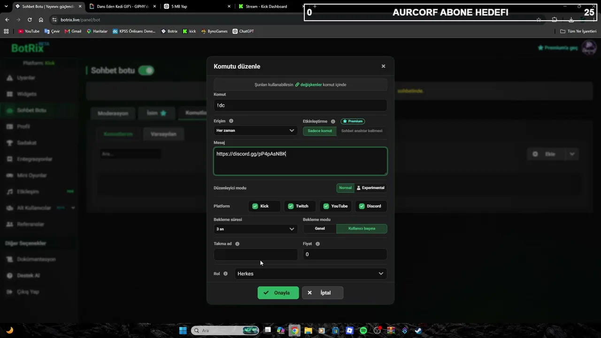Open Widgets in the sidebar
This screenshot has width=601, height=338.
tap(27, 94)
